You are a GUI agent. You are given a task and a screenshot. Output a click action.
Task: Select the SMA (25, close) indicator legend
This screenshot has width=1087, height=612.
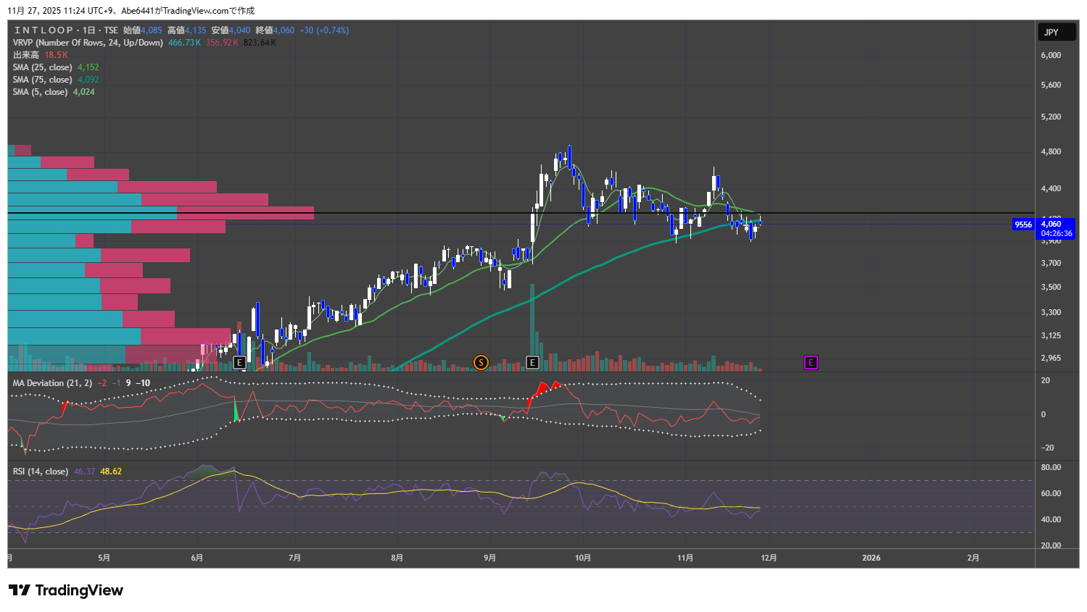[x=43, y=67]
